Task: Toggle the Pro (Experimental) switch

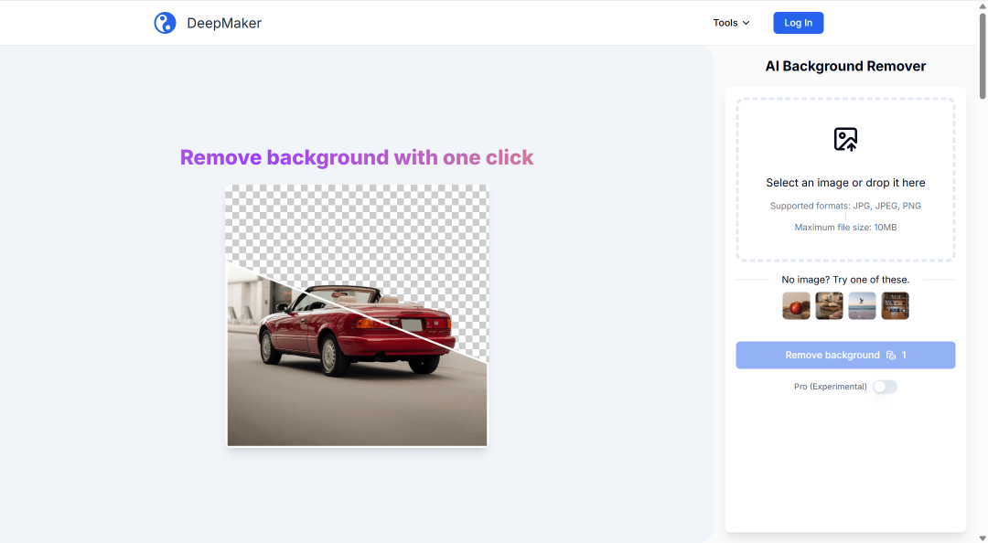Action: pyautogui.click(x=885, y=387)
